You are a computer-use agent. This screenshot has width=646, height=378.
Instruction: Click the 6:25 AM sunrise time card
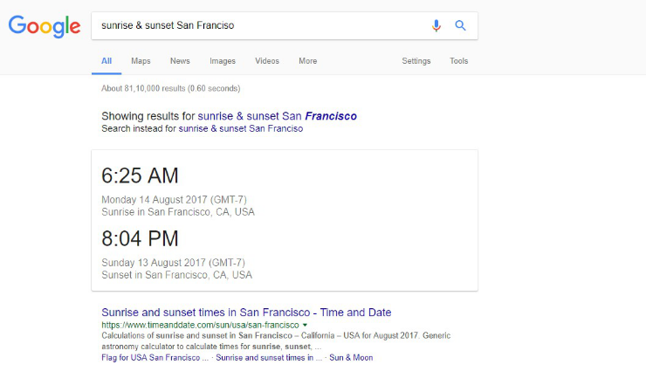click(140, 175)
